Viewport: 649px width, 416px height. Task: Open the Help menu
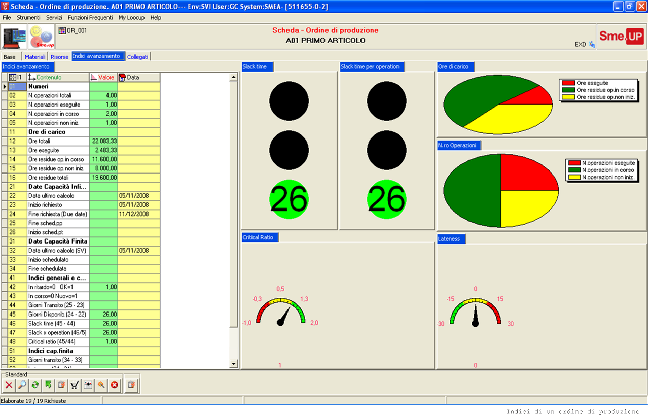coord(156,17)
